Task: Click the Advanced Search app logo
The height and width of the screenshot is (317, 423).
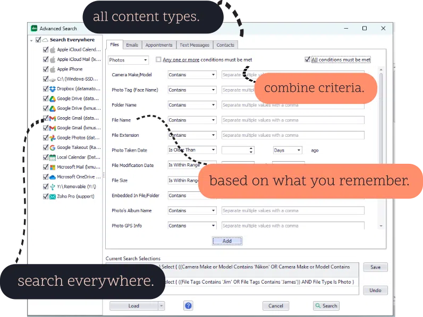Action: pyautogui.click(x=34, y=28)
